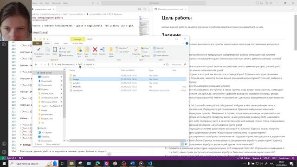Open recent locations dropdown arrow
The height and width of the screenshot is (167, 297).
tap(45, 64)
